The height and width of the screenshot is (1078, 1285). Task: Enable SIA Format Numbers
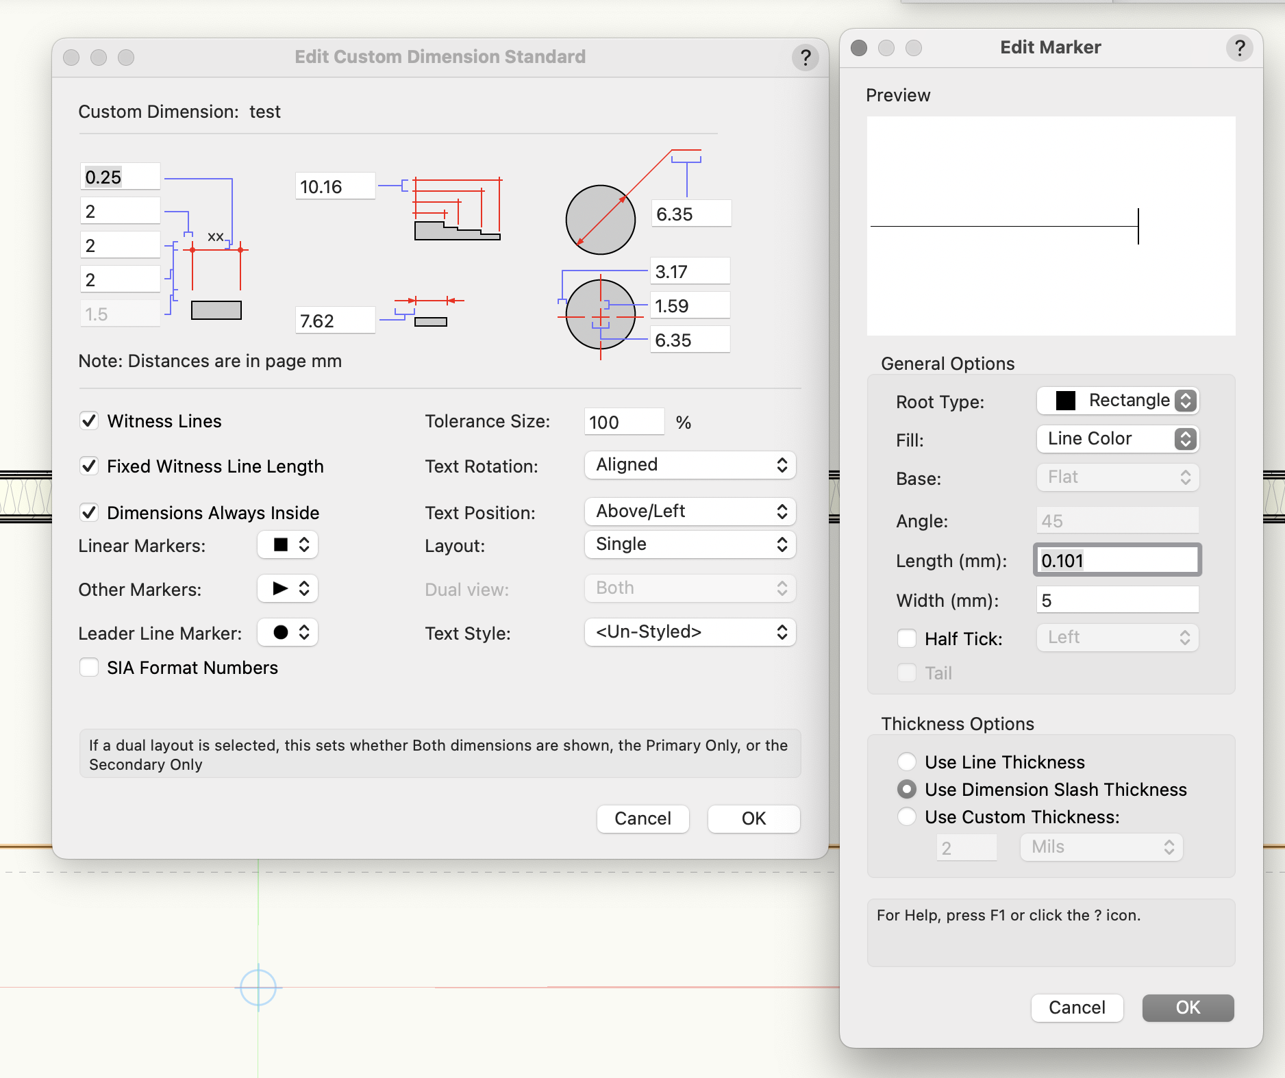pos(89,667)
